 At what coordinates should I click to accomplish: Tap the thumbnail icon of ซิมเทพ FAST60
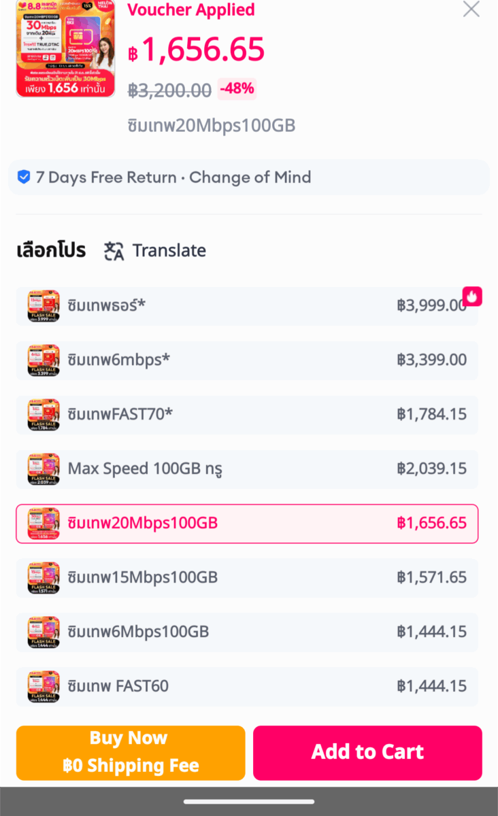[x=44, y=687]
